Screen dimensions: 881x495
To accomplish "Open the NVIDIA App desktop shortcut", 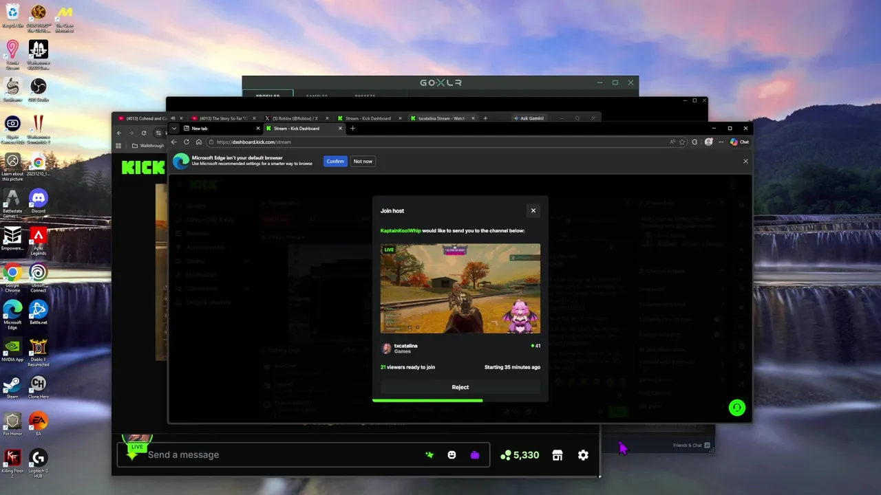I will (x=12, y=349).
